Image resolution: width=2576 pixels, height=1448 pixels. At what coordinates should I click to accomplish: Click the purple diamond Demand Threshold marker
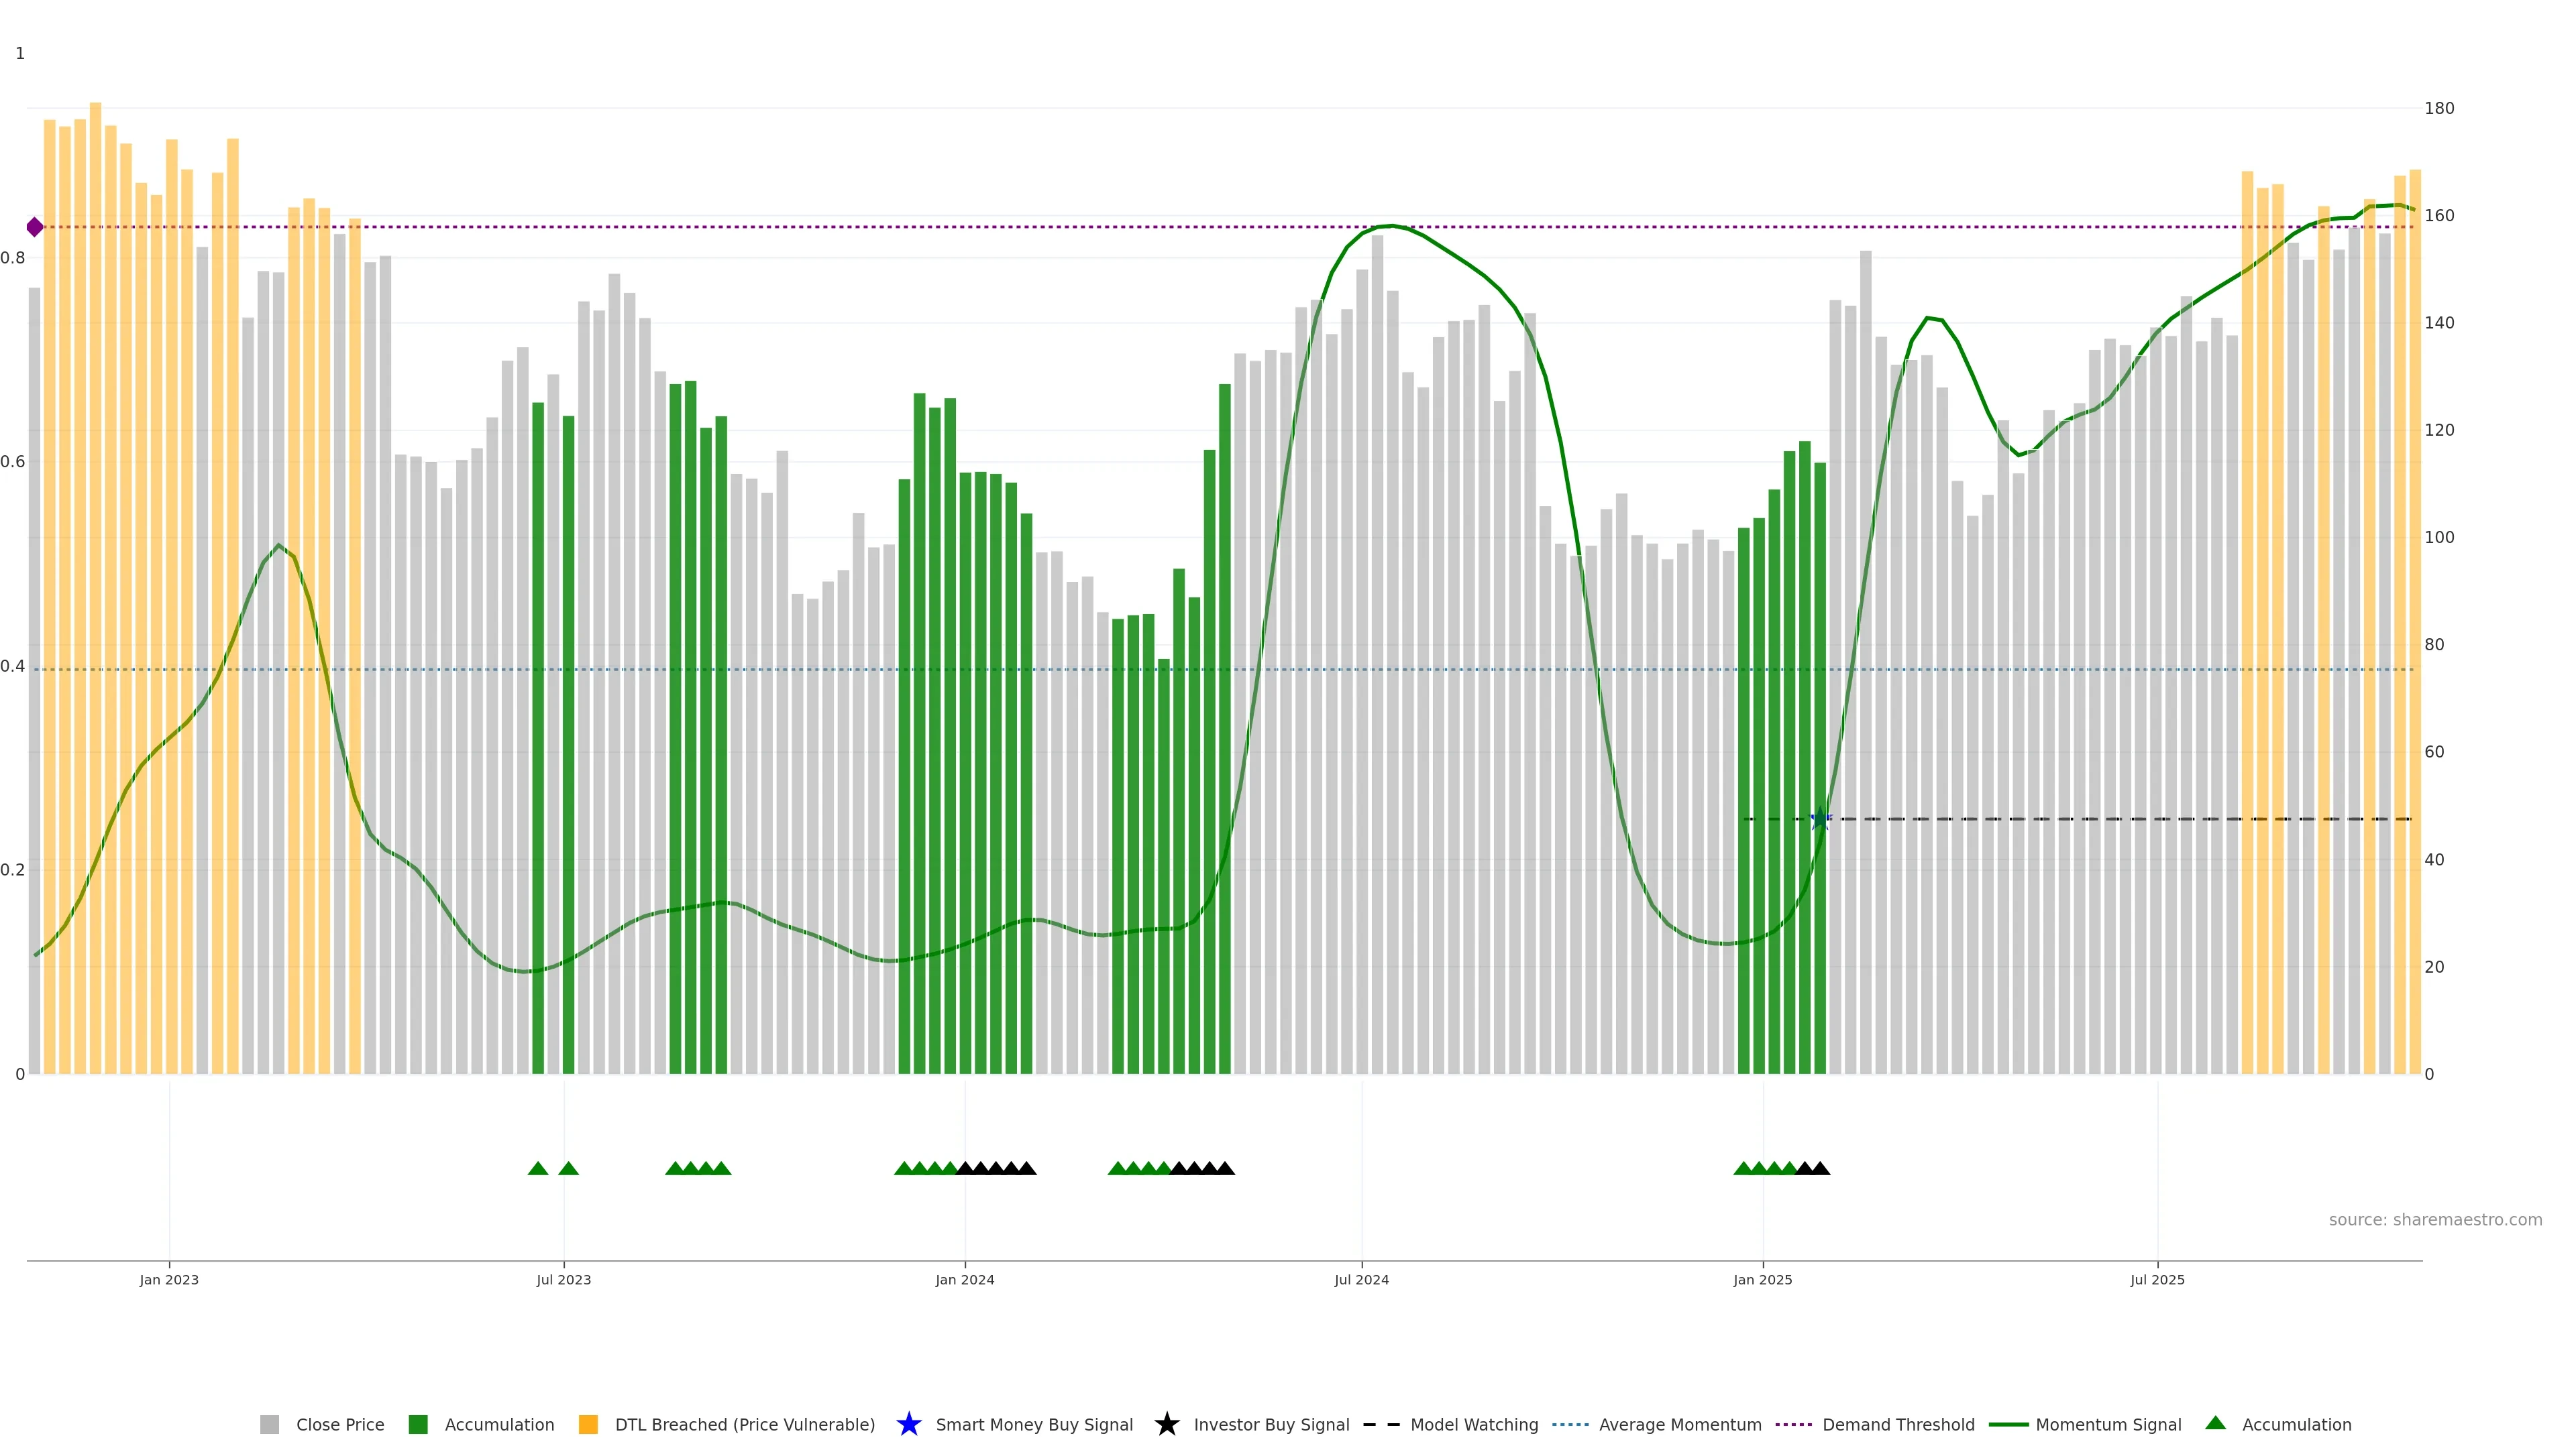click(35, 227)
